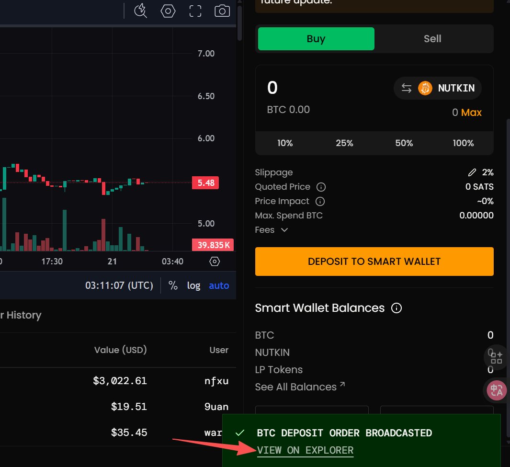Click the swap arrows next to NUTKIN
The height and width of the screenshot is (467, 510).
pos(406,88)
